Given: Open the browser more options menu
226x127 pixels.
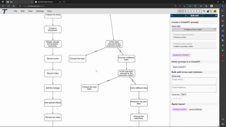Looking at the screenshot, I should coord(217,6).
